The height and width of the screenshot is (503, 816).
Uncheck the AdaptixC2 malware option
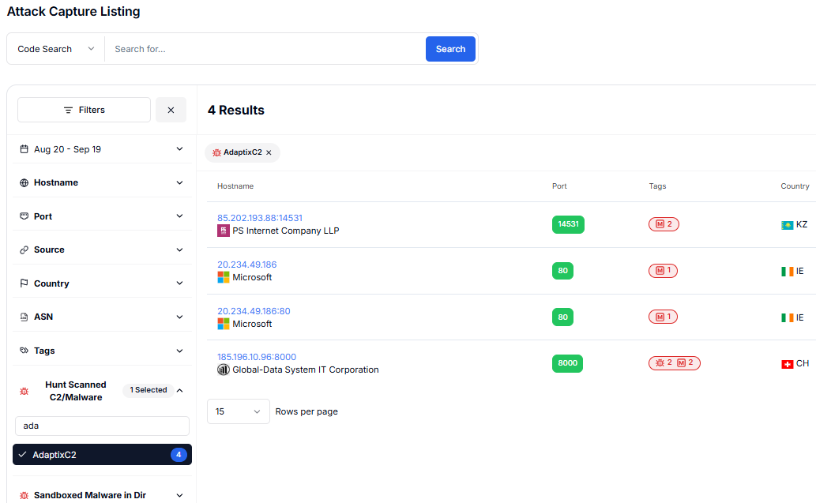102,455
